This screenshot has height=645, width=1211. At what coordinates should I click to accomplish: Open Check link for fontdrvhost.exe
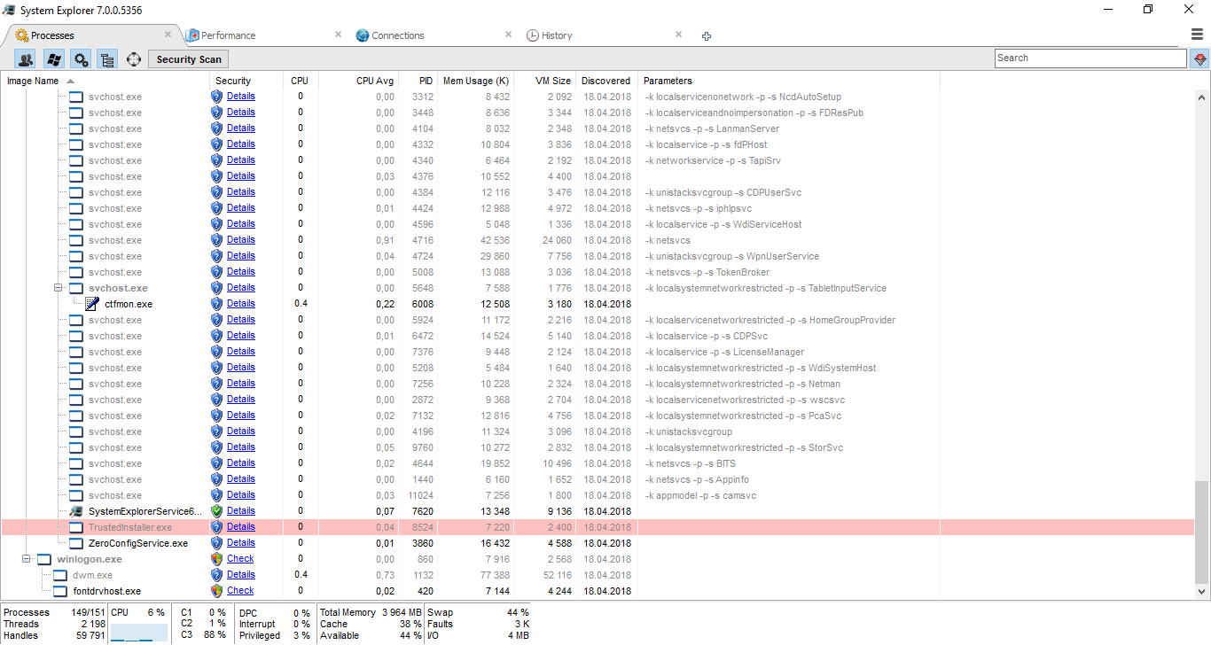(240, 591)
